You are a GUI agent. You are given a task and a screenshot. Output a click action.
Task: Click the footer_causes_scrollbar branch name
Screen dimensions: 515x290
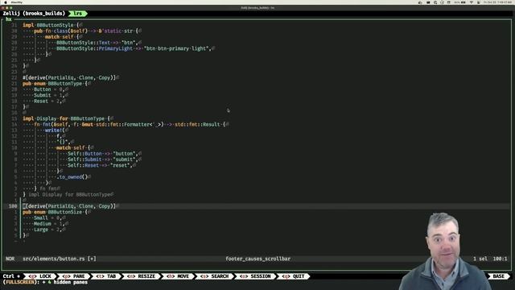257,259
